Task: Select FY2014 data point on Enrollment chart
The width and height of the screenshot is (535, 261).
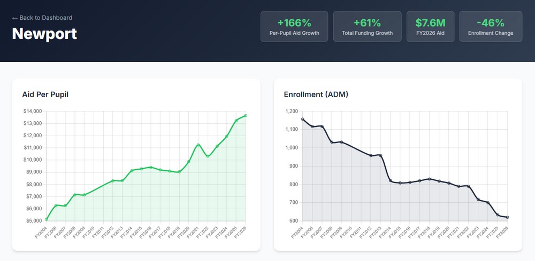Action: (390, 180)
